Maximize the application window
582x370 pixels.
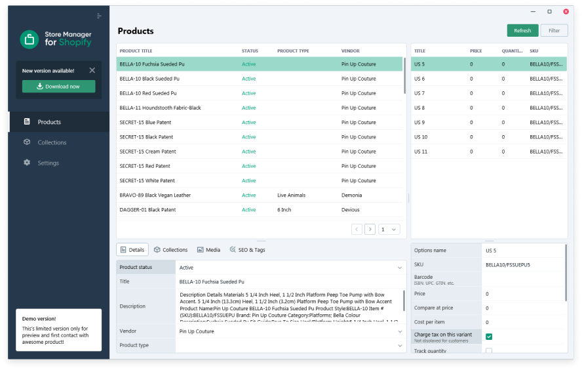[x=549, y=12]
